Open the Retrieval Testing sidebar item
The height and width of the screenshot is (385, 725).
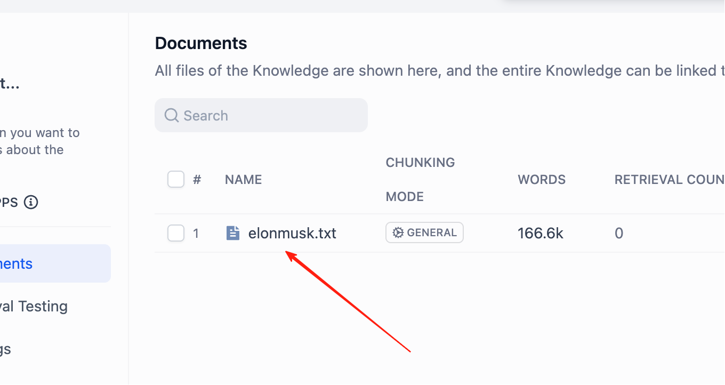tap(42, 306)
